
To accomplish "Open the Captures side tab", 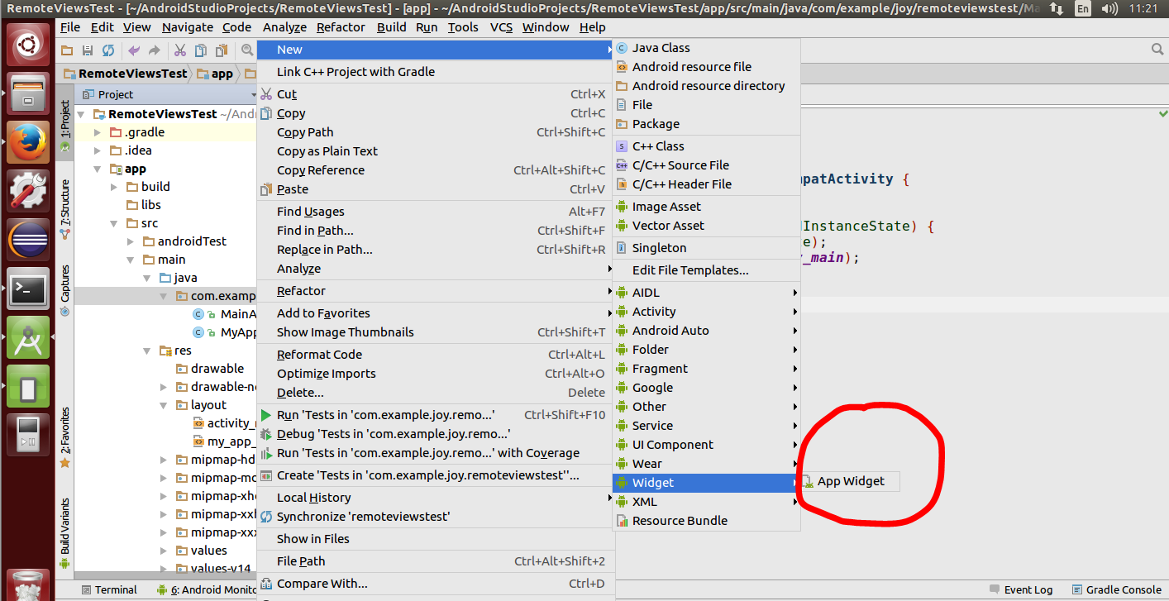I will (x=64, y=291).
